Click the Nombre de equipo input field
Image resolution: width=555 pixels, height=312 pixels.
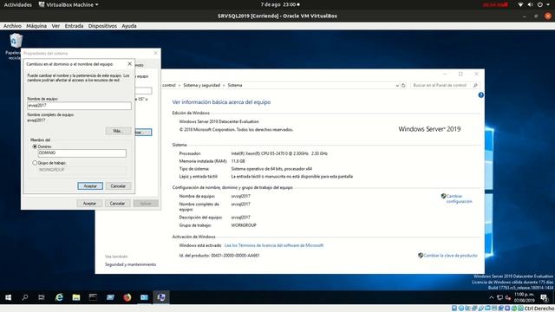(x=79, y=106)
